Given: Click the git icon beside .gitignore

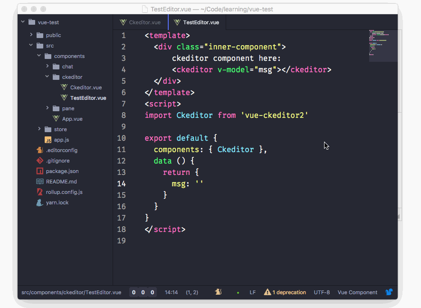Looking at the screenshot, I should point(40,161).
